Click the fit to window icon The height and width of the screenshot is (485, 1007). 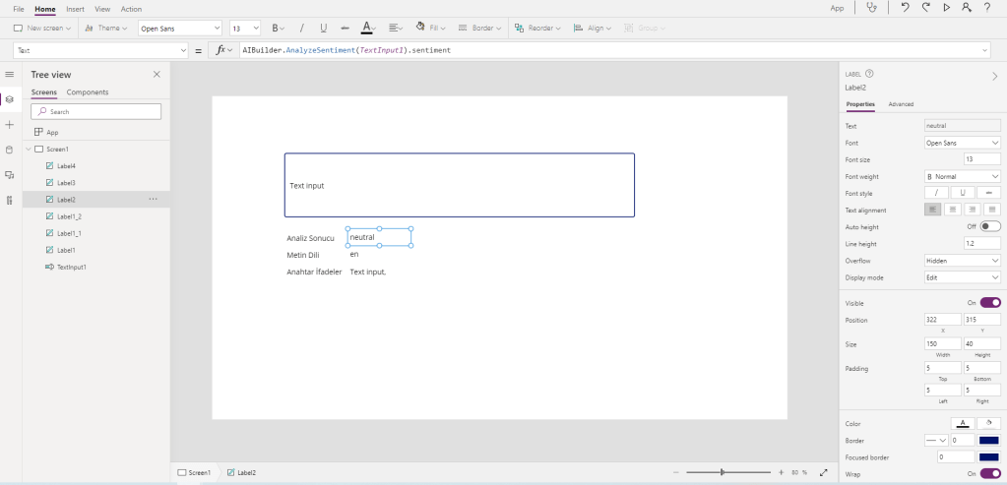coord(823,473)
